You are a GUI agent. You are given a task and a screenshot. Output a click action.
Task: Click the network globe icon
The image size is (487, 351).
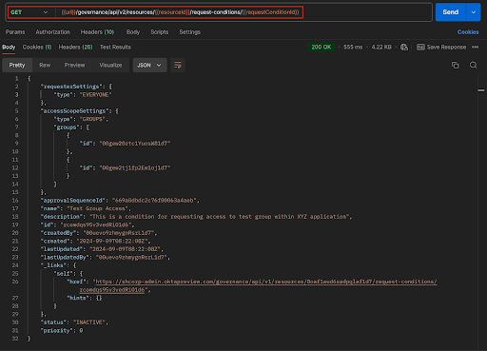tap(404, 48)
